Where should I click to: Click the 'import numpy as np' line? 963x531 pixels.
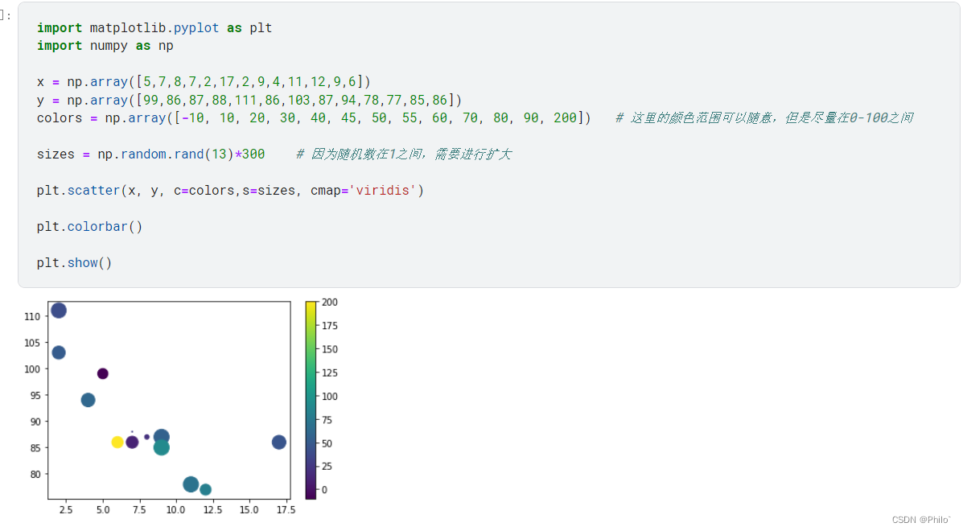coord(105,45)
